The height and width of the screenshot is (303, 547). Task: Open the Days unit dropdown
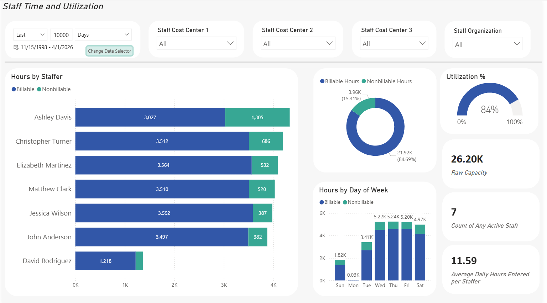click(103, 35)
